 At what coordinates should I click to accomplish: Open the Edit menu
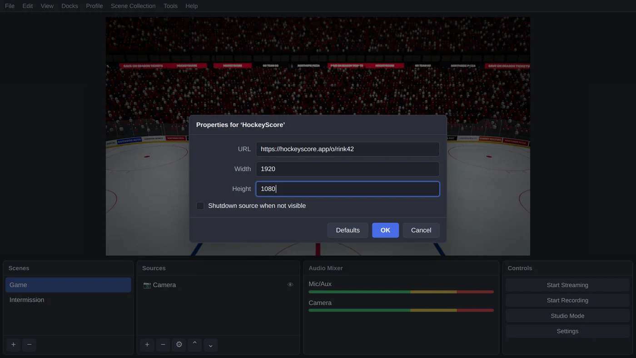click(28, 6)
